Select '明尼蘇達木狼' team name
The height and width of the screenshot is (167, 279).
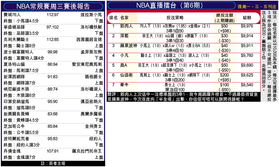pyautogui.click(x=16, y=89)
